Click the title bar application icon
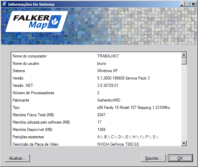This screenshot has height=167, width=198. (4, 4)
